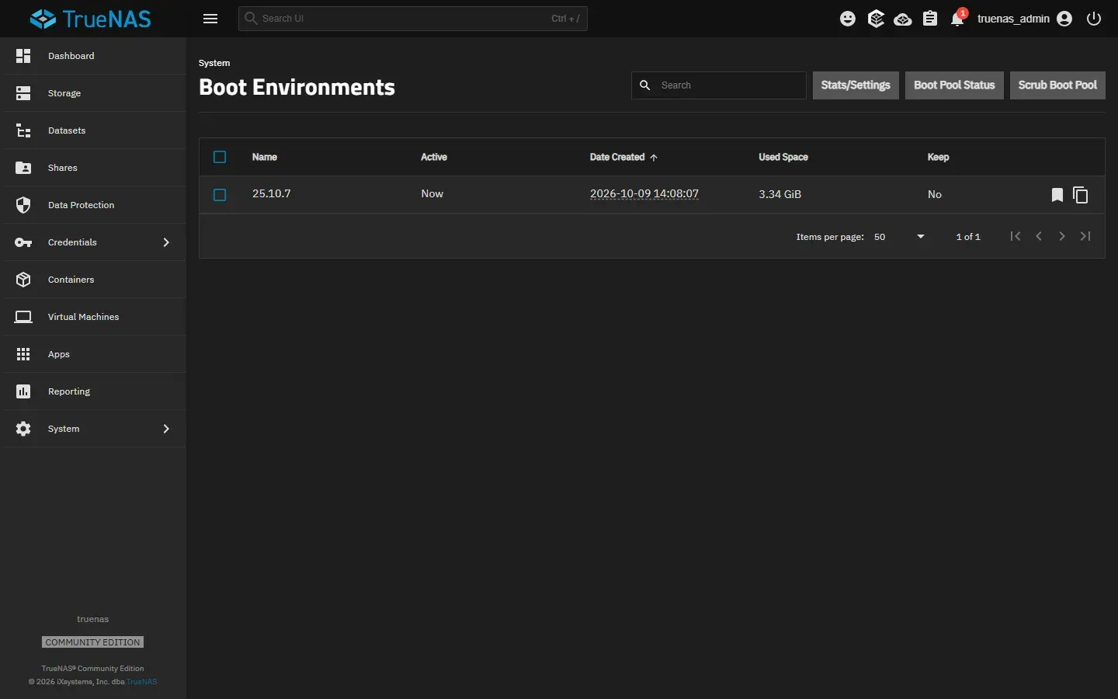The height and width of the screenshot is (699, 1118).
Task: Open the TrueCommand status icon
Action: 876,19
